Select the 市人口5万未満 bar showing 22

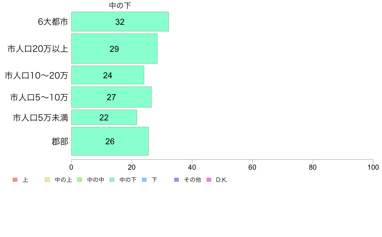104,117
